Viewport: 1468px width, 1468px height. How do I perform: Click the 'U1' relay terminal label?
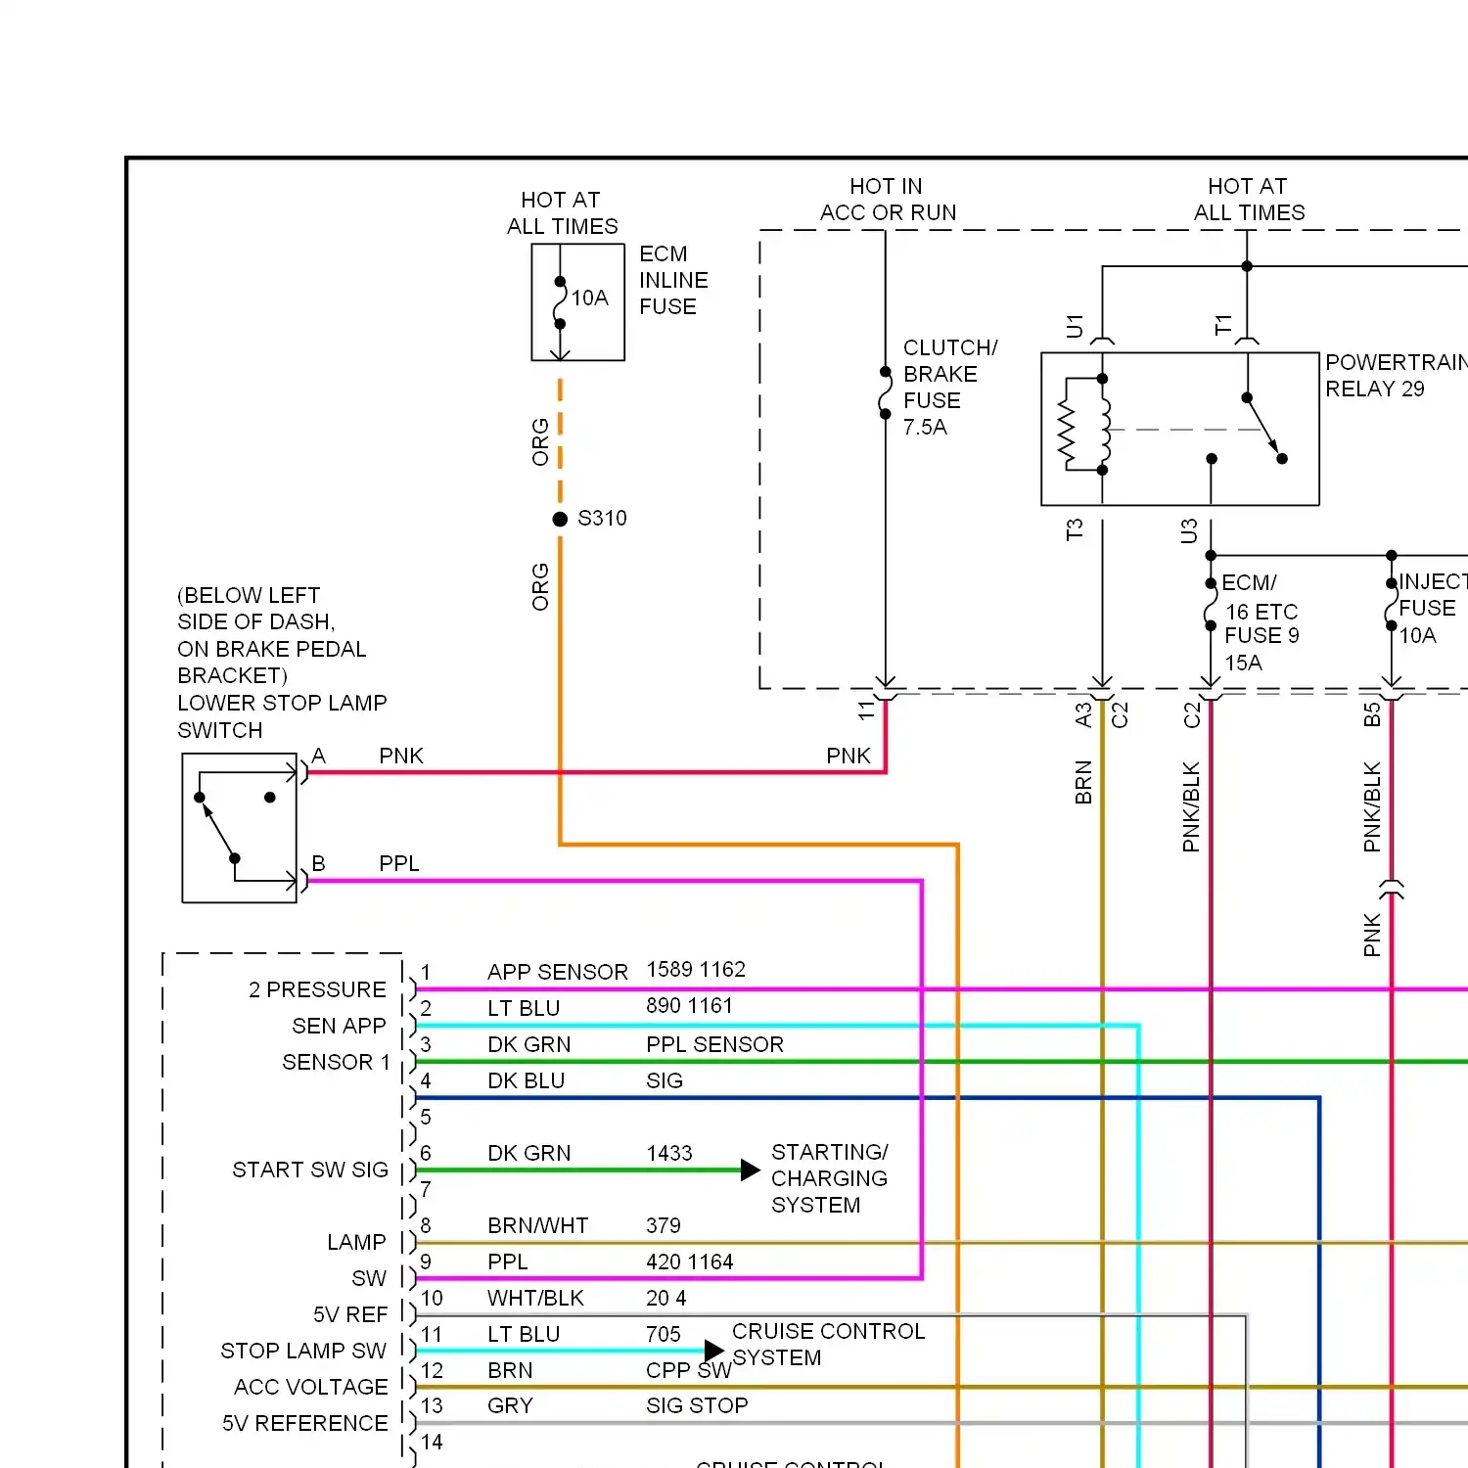tap(1075, 326)
